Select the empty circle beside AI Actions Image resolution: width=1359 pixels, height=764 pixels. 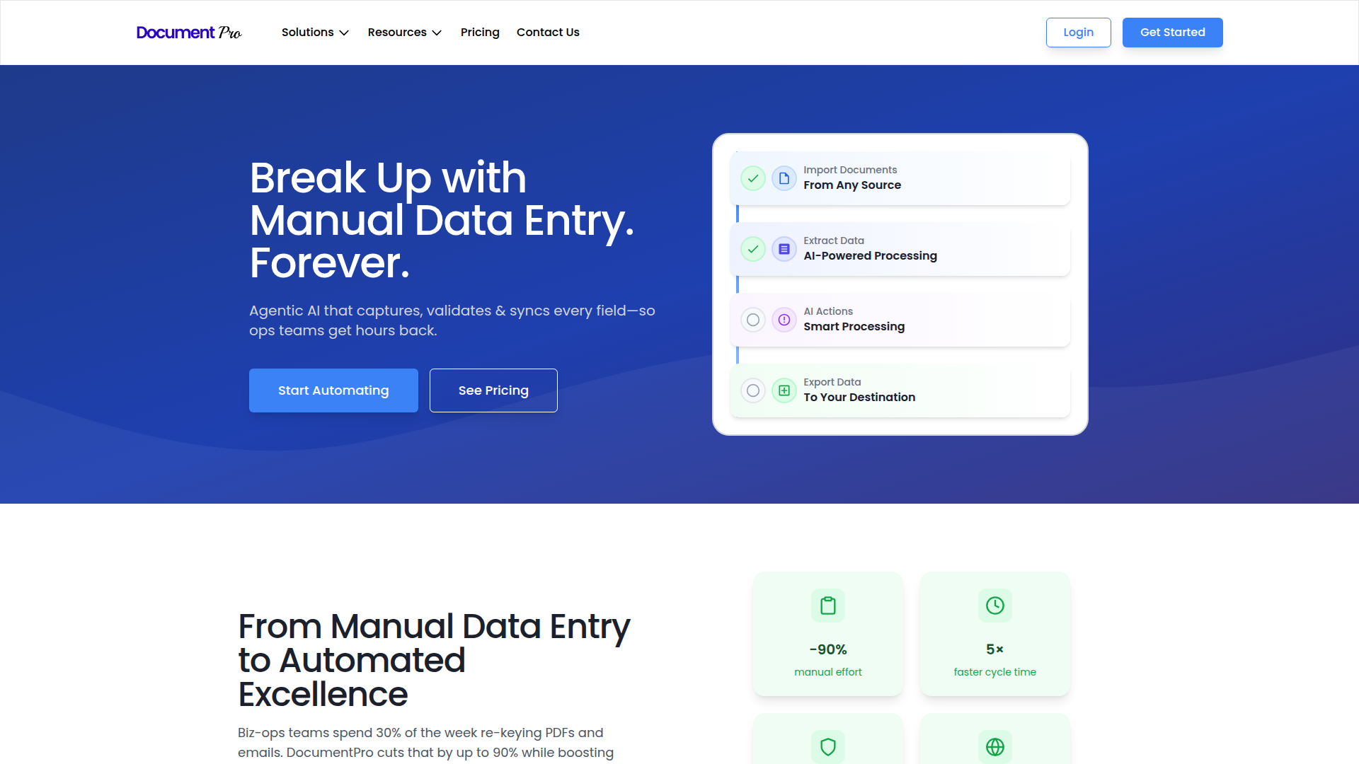click(x=753, y=320)
